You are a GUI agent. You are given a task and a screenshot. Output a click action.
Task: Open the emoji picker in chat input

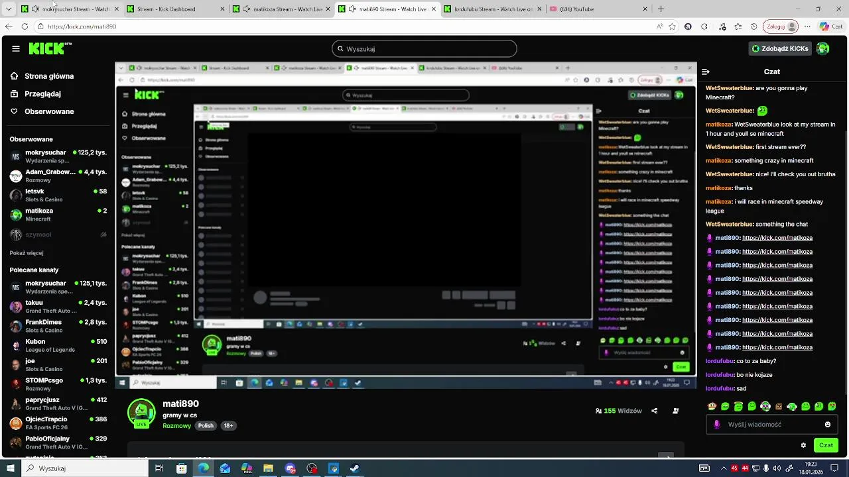coord(828,425)
